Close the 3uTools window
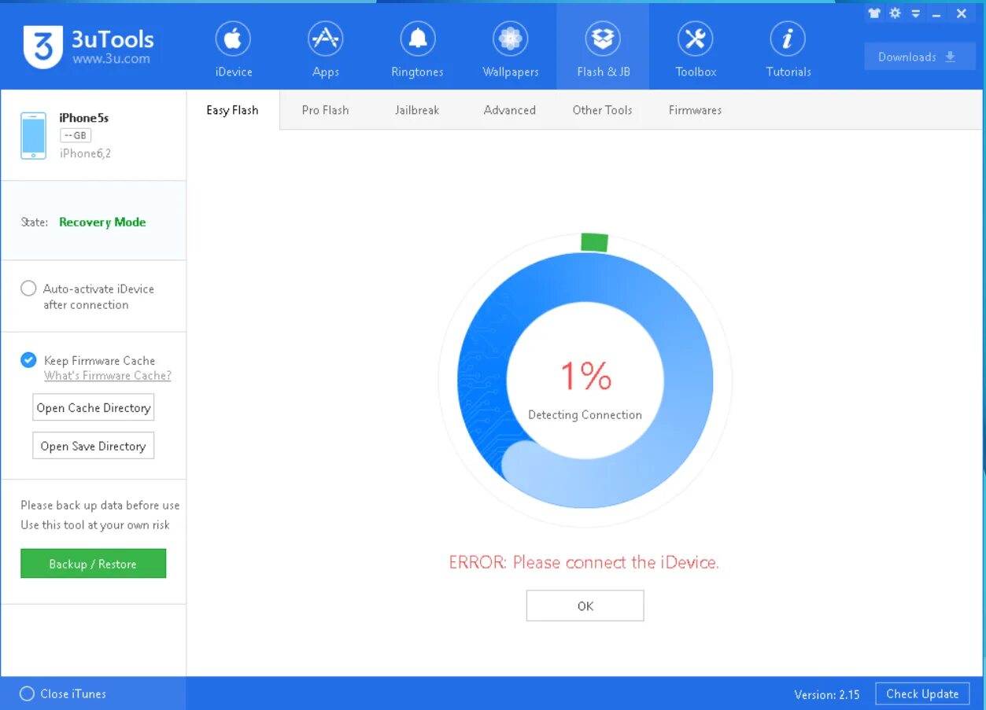The height and width of the screenshot is (710, 986). click(962, 13)
